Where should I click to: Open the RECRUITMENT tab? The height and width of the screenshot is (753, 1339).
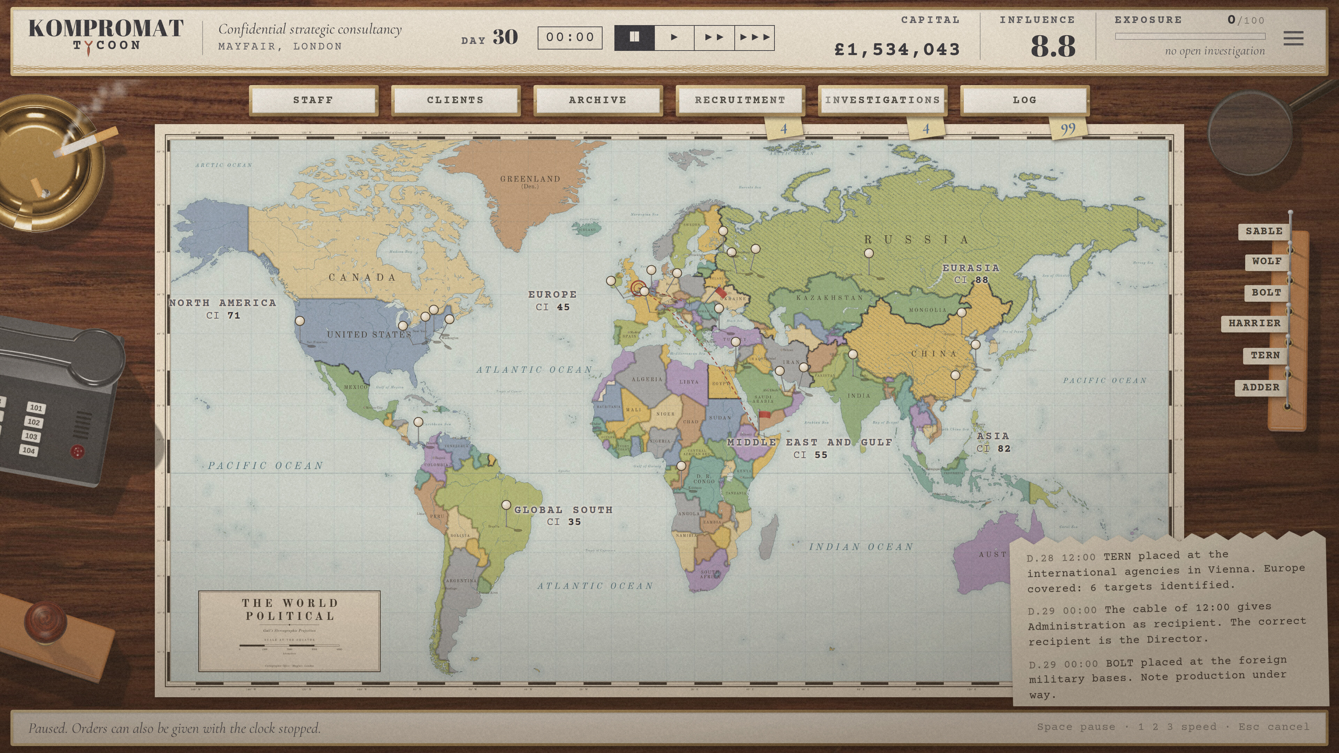tap(740, 100)
